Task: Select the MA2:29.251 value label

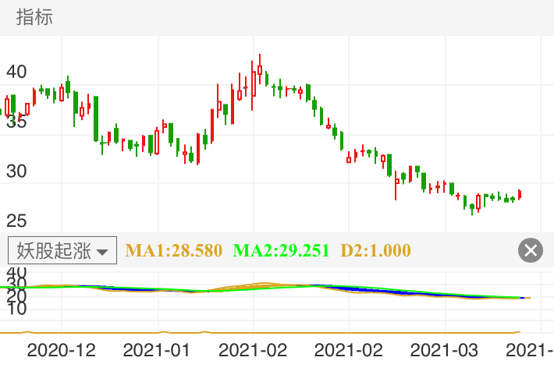Action: click(281, 250)
